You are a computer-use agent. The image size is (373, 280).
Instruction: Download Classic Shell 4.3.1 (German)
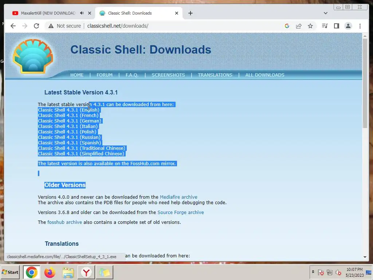[70, 121]
